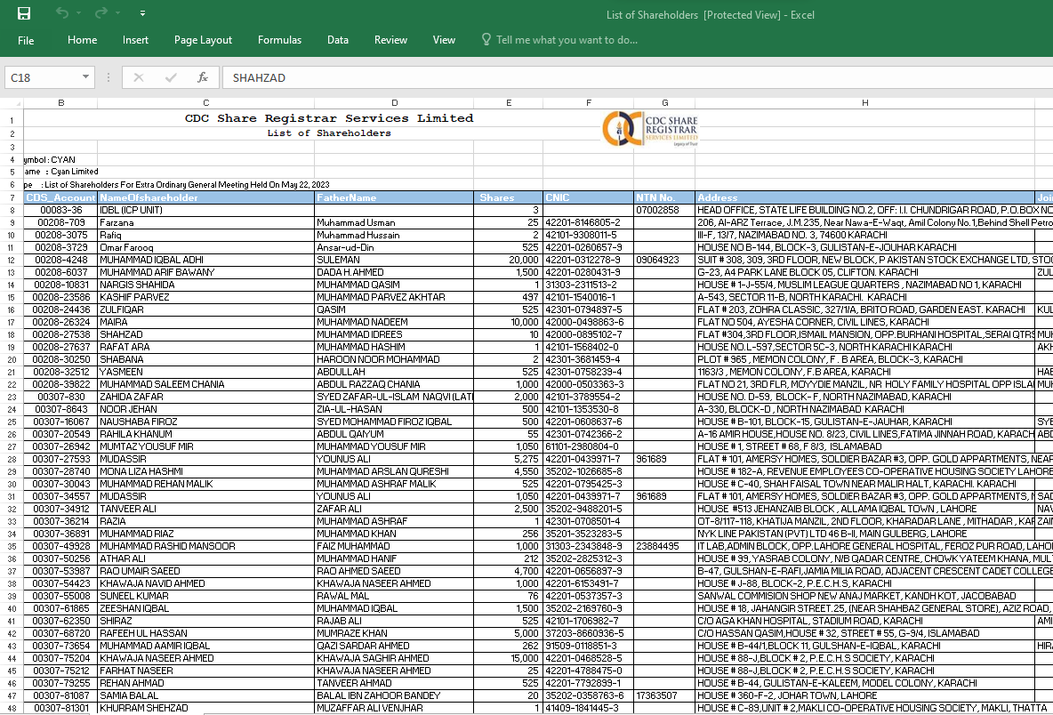Image resolution: width=1053 pixels, height=715 pixels.
Task: Click the father name 'HAROON NOOR MOHAMMAD'
Action: tap(394, 360)
